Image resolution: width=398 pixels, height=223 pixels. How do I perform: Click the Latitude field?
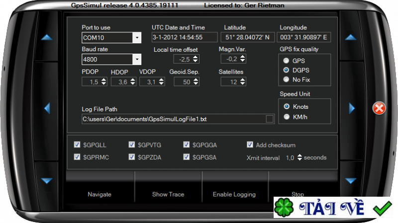(247, 37)
